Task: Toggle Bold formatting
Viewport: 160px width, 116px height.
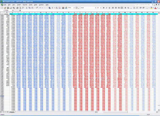Action: point(104,8)
